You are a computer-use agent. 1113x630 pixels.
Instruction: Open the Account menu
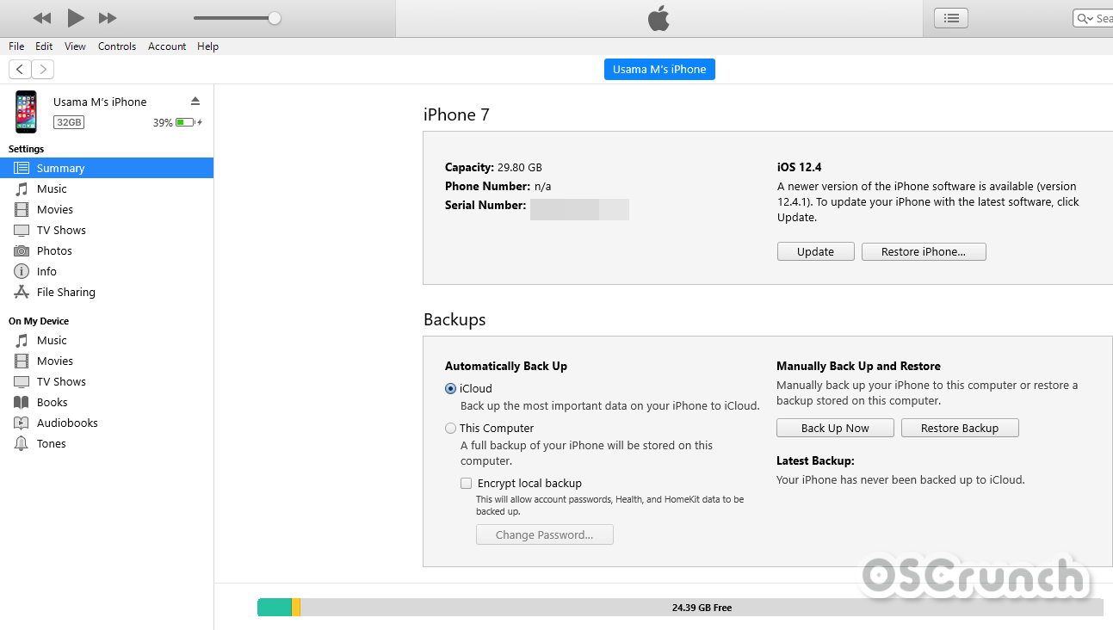point(167,46)
